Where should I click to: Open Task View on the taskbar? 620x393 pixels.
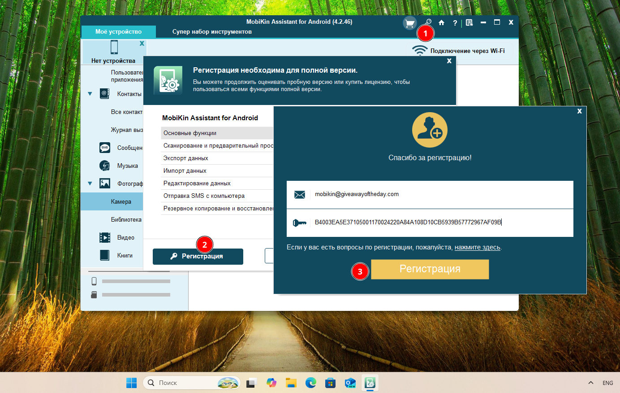tap(251, 383)
